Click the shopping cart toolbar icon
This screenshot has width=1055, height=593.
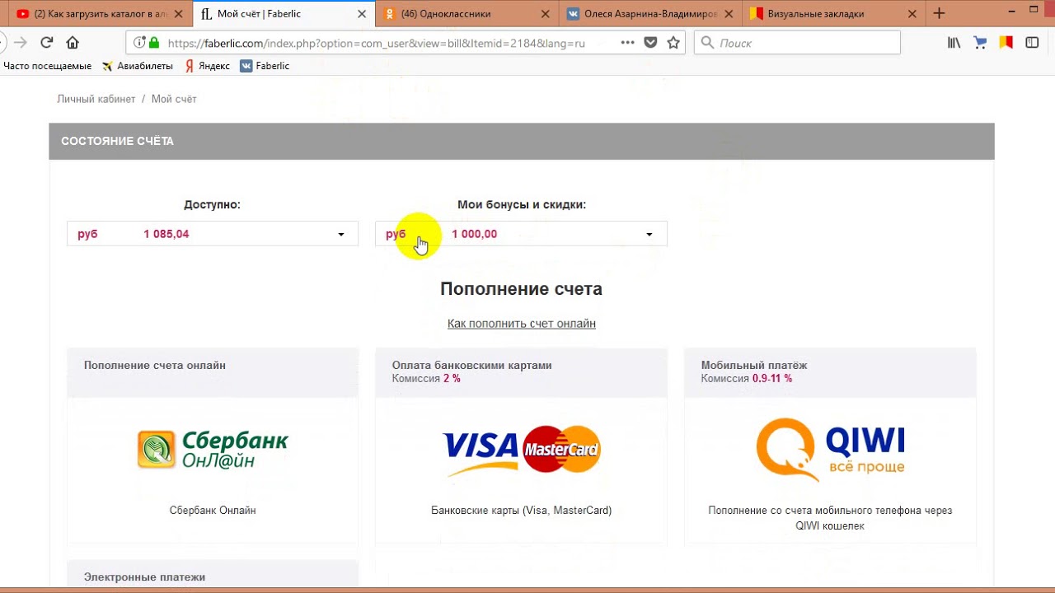click(980, 43)
